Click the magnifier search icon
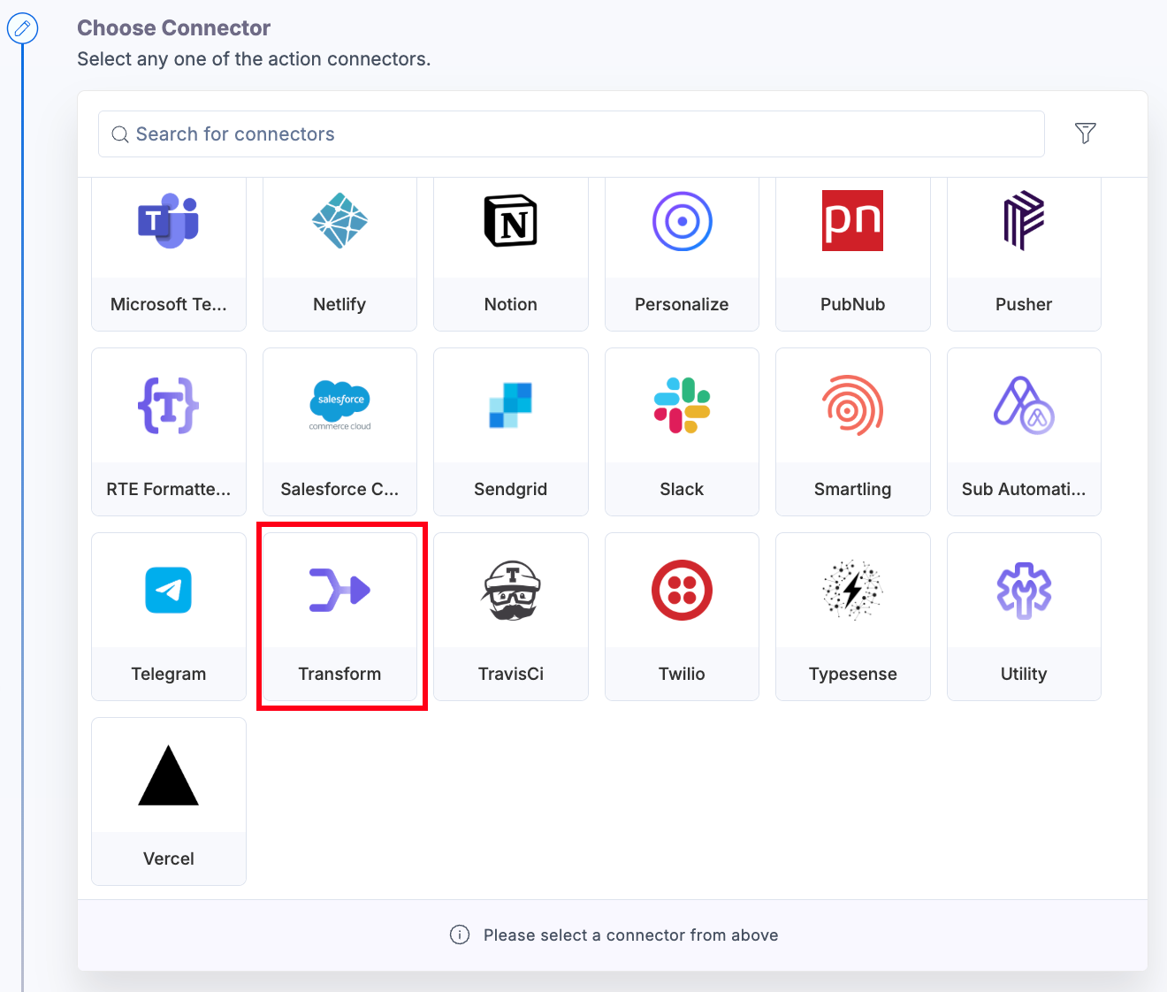Screen dimensions: 1167x992 click(x=120, y=134)
